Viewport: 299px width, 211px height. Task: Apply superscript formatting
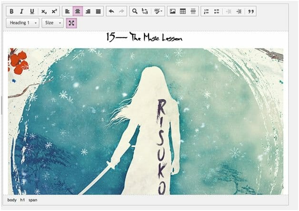point(54,11)
